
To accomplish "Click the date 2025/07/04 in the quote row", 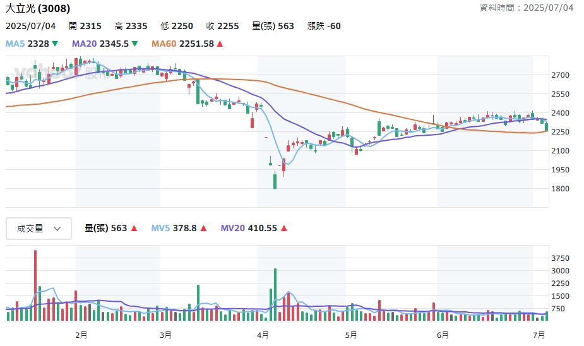I will pyautogui.click(x=30, y=26).
